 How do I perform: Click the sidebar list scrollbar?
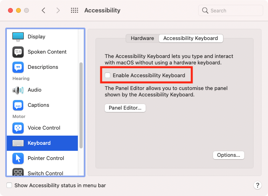(x=81, y=105)
